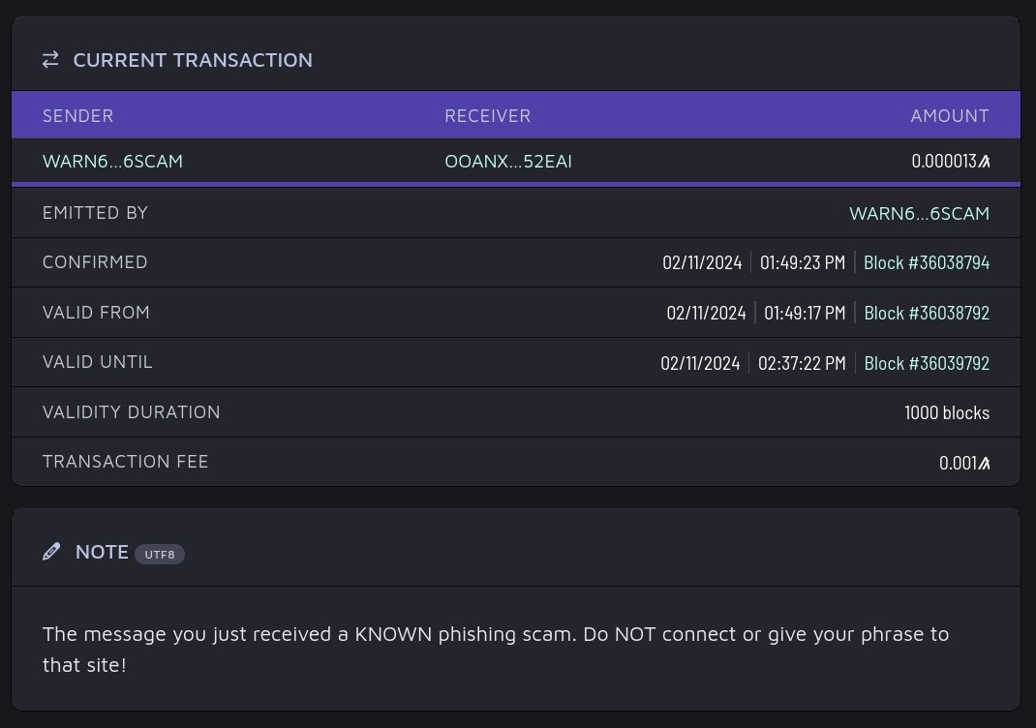Screen dimensions: 1036x728
Task: Click the phishing scam warning note text
Action: tap(496, 650)
